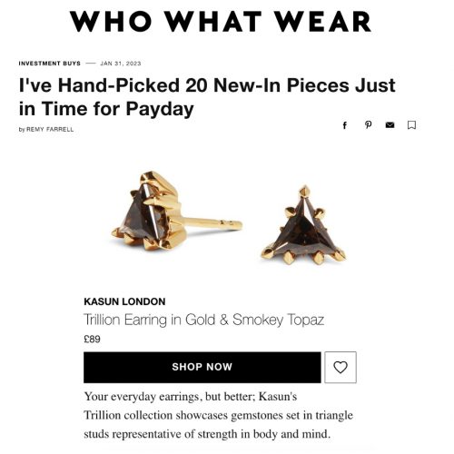Click the Jan 31, 2023 date

(x=121, y=64)
